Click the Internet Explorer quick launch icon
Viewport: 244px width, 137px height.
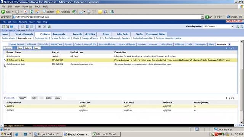click(16, 134)
